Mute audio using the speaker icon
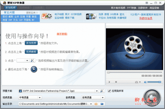 pos(145,82)
